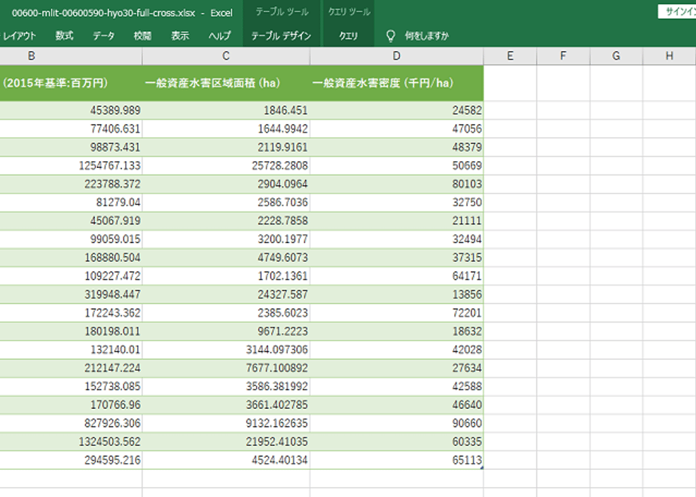Switch to the 表示 ribbon tab

(x=180, y=36)
